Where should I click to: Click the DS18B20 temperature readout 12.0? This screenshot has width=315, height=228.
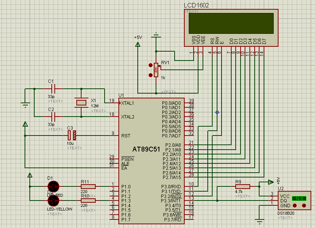pos(299,199)
